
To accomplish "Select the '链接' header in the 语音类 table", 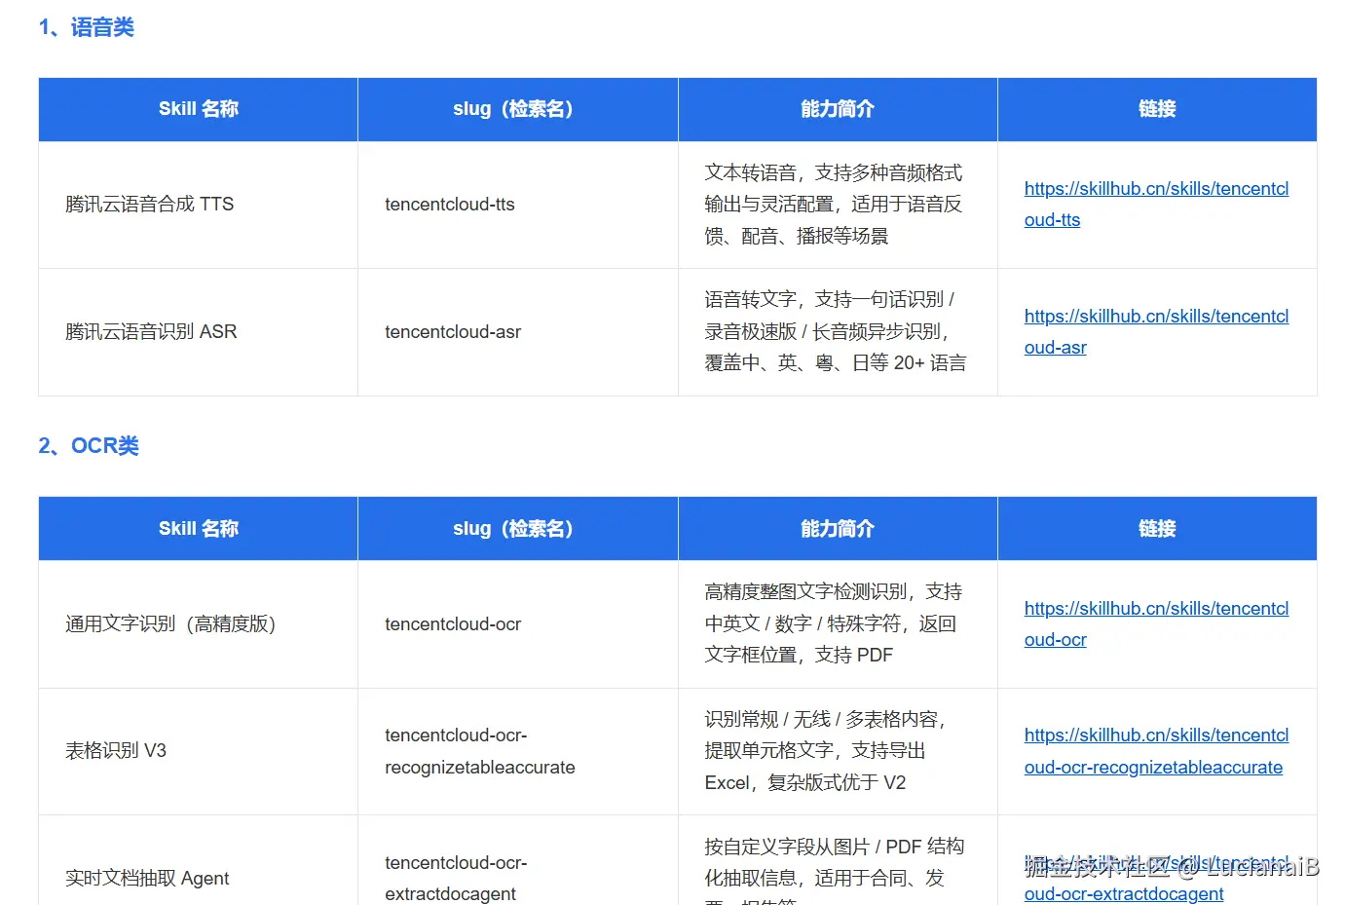I will click(1157, 109).
